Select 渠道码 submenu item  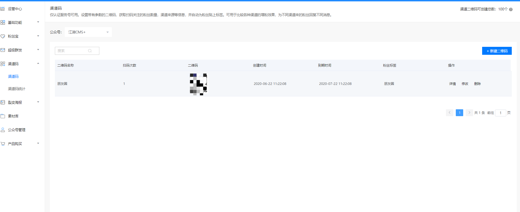click(x=13, y=76)
